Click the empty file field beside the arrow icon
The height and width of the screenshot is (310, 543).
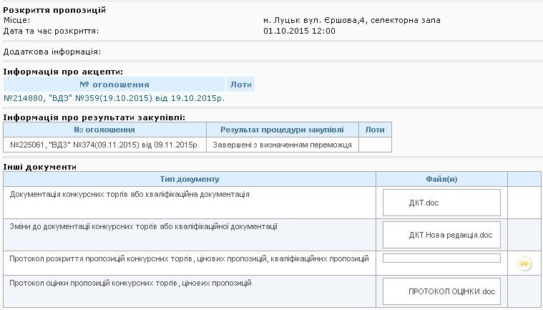click(441, 258)
